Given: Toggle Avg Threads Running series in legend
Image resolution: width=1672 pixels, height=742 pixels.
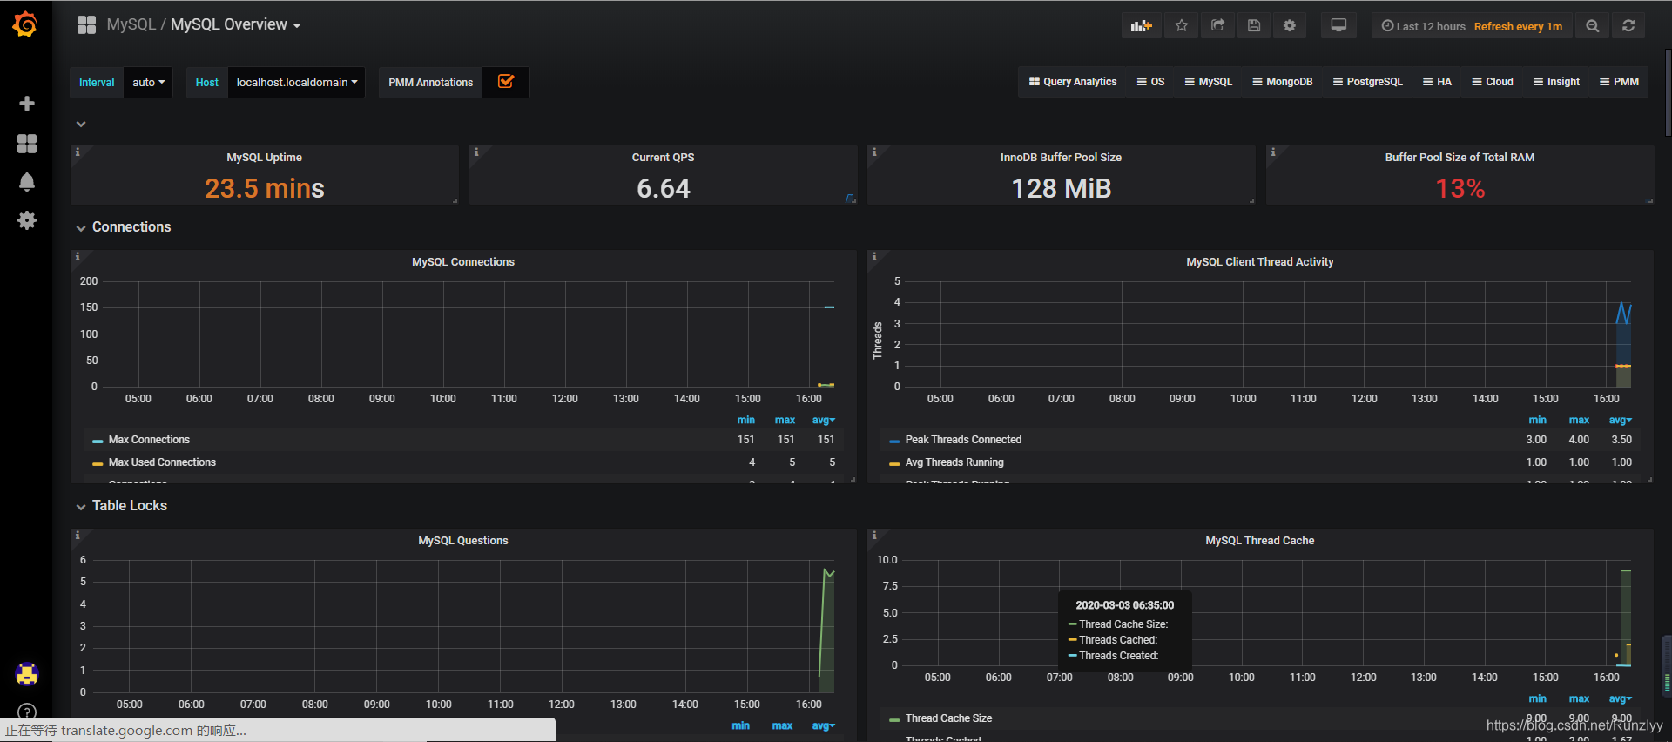Looking at the screenshot, I should point(954,462).
